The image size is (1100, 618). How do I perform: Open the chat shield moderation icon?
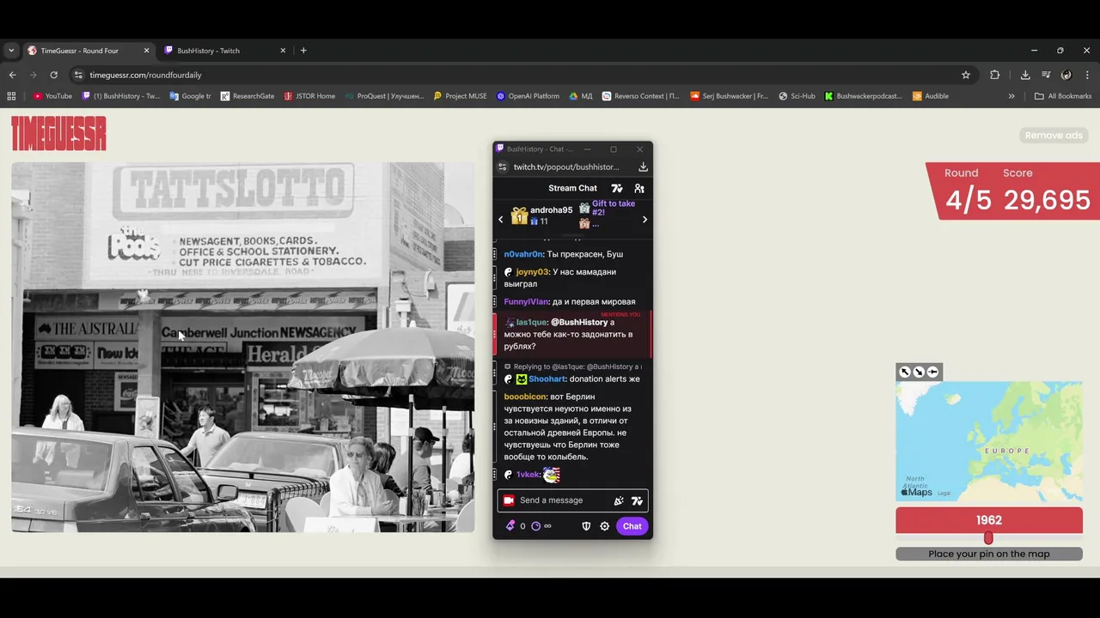coord(586,526)
